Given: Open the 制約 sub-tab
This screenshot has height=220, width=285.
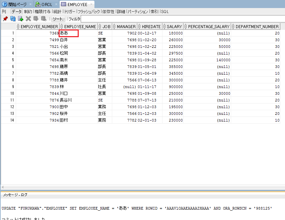Looking at the screenshot, I should (x=28, y=12).
